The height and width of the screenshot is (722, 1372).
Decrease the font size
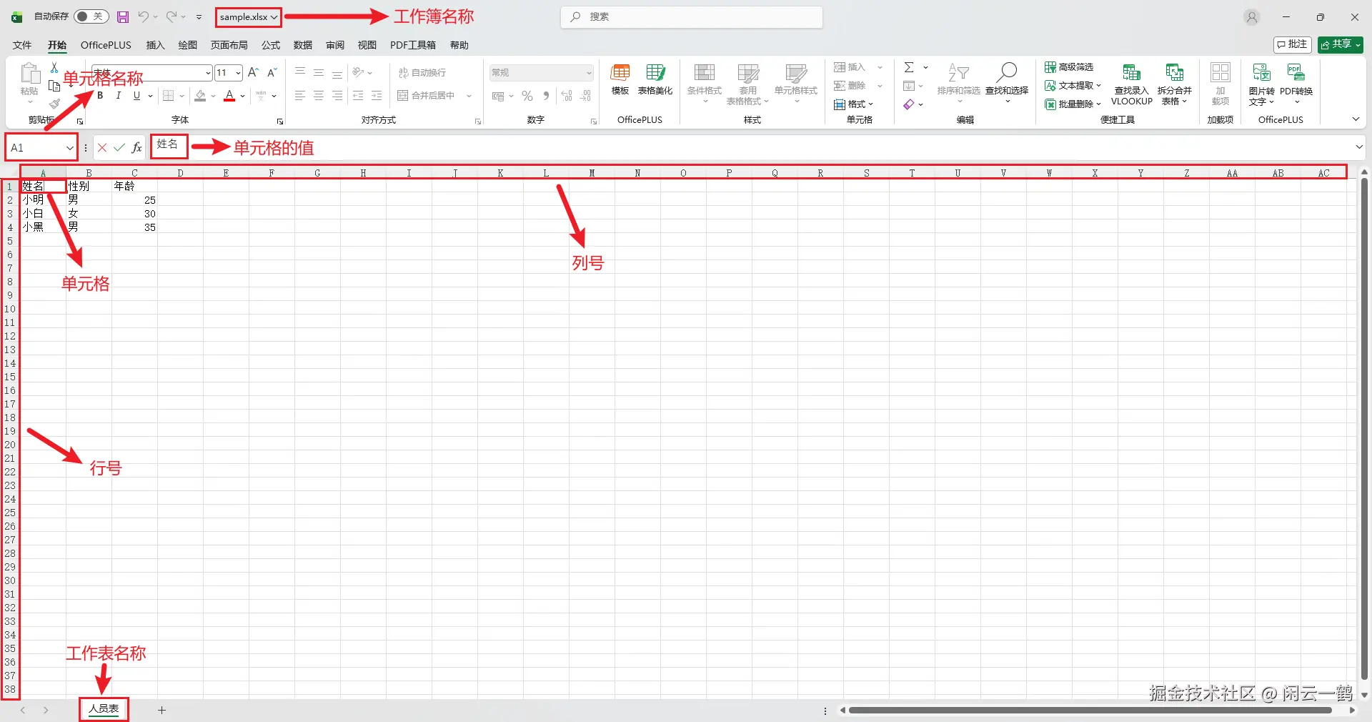point(272,73)
